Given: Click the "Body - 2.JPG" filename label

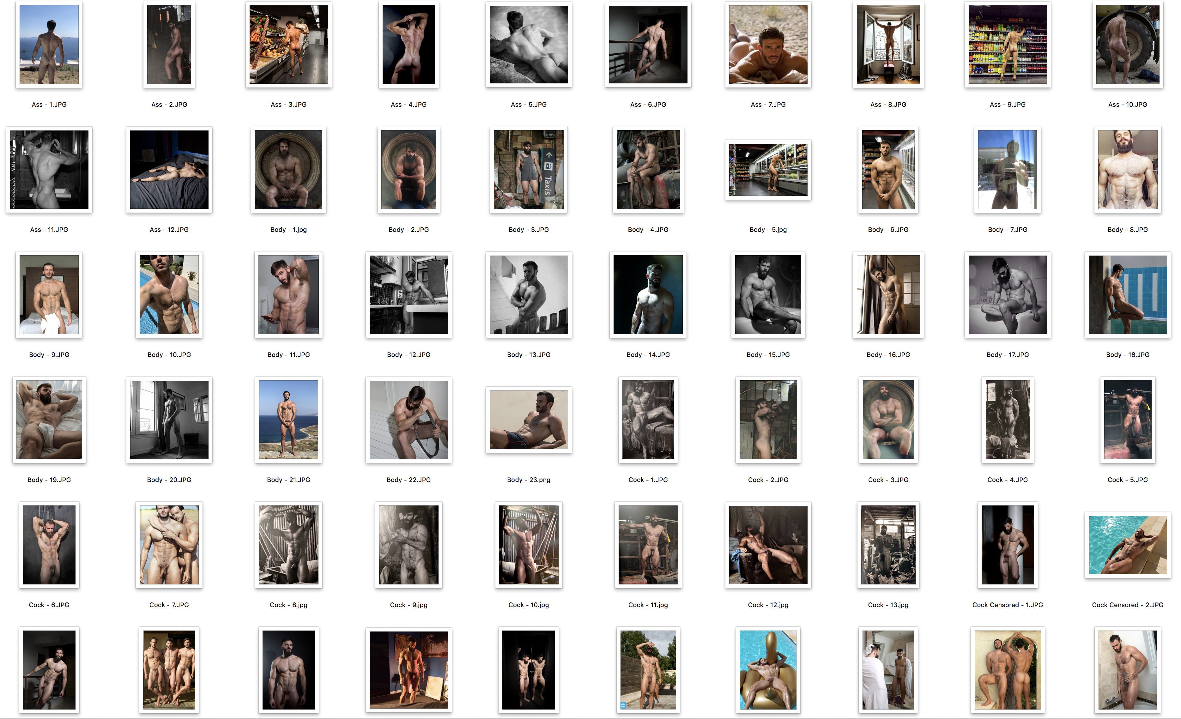Looking at the screenshot, I should tap(409, 230).
